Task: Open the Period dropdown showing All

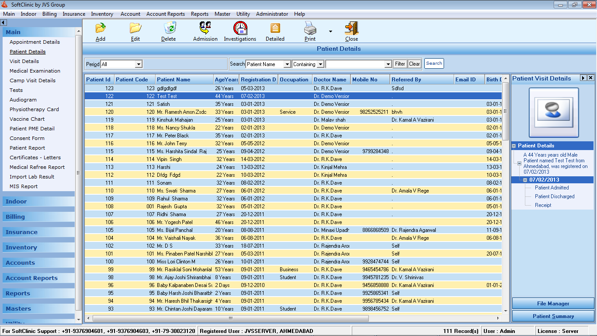Action: [139, 63]
